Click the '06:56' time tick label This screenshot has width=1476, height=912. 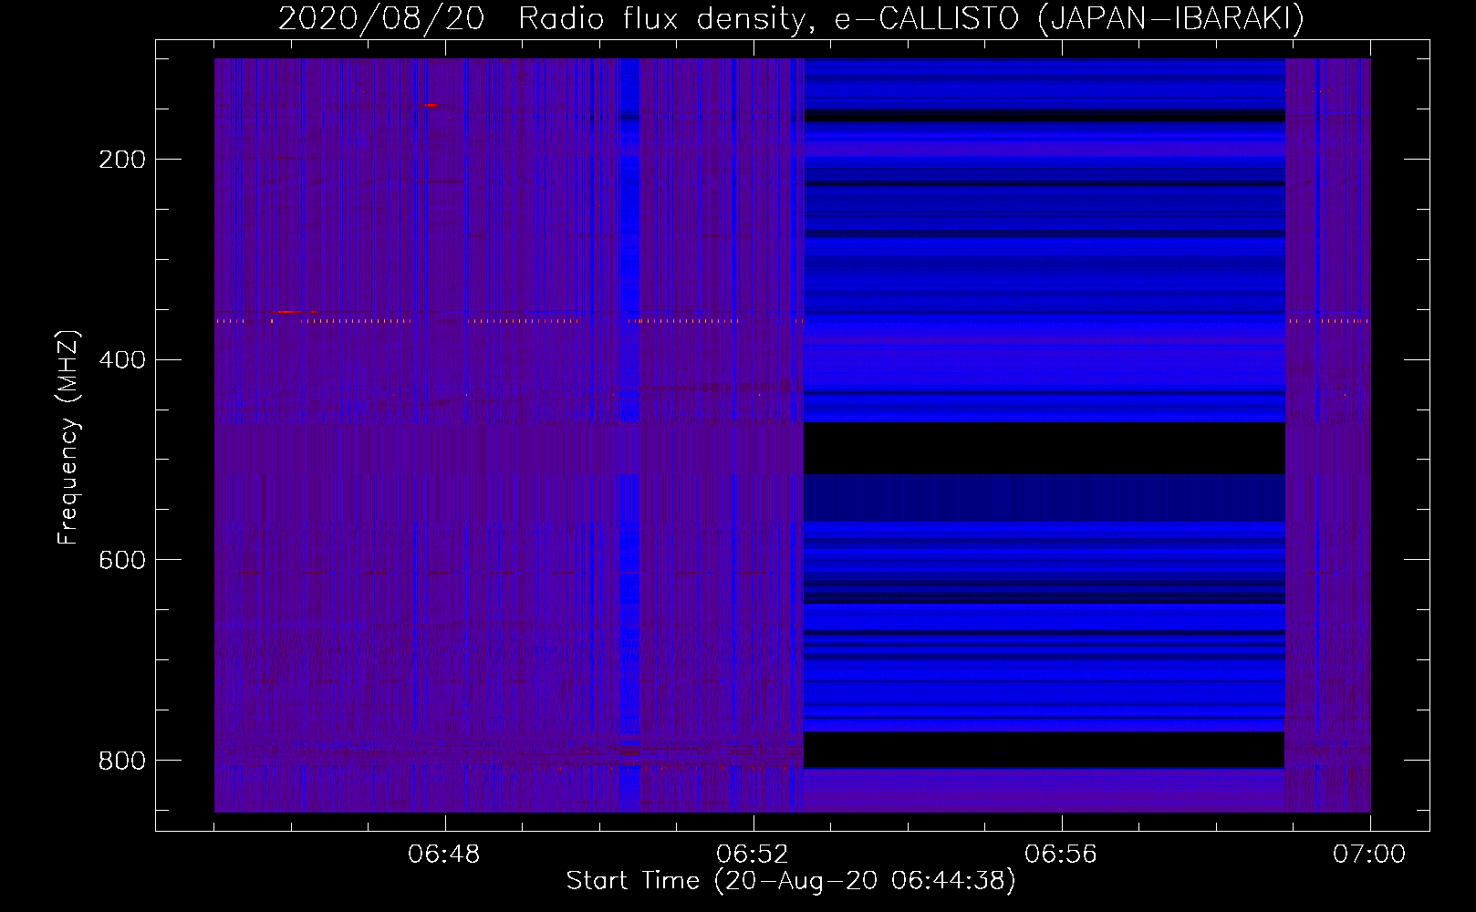pyautogui.click(x=1061, y=855)
